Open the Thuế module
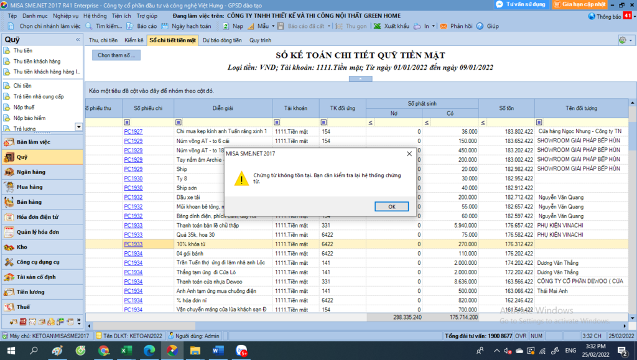 point(42,307)
